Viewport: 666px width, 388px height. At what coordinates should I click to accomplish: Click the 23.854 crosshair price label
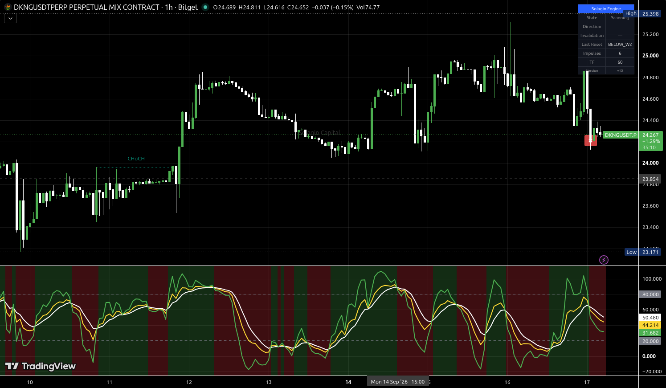click(650, 179)
